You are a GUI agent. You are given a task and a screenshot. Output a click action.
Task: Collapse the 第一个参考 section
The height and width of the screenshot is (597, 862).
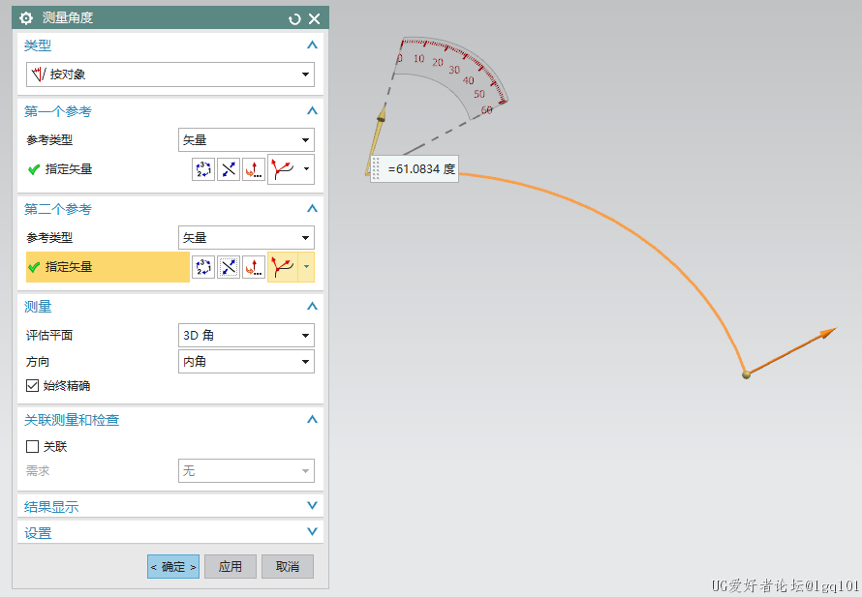pos(312,111)
